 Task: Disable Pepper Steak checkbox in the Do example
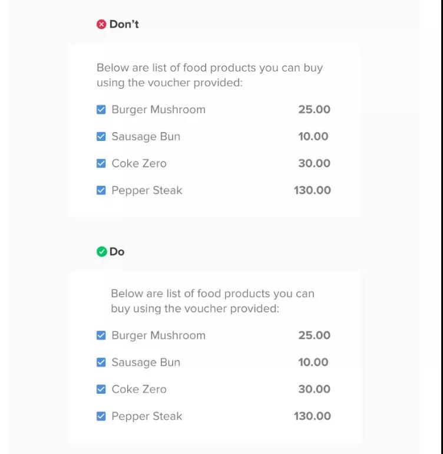[101, 416]
